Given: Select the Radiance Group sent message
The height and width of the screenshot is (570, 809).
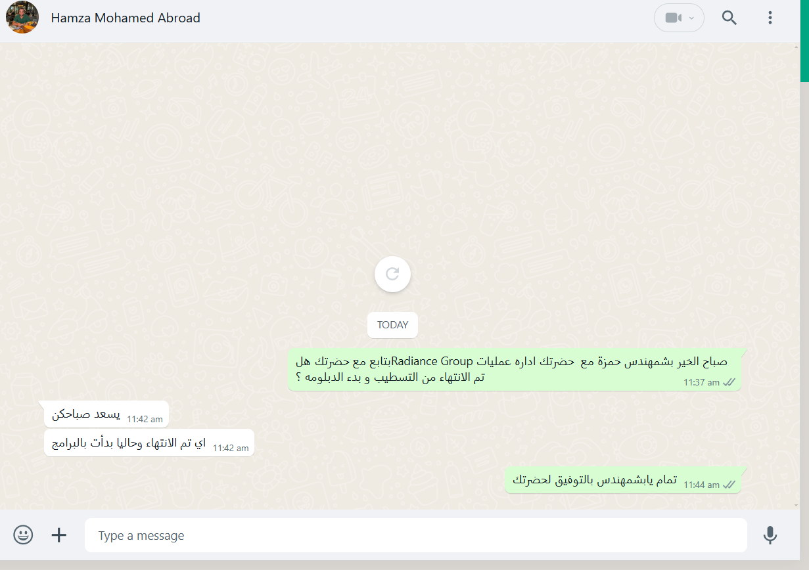Looking at the screenshot, I should click(x=515, y=370).
